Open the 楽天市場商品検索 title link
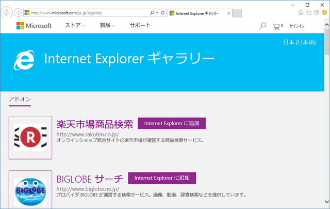Image resolution: width=330 pixels, height=209 pixels. tap(95, 124)
